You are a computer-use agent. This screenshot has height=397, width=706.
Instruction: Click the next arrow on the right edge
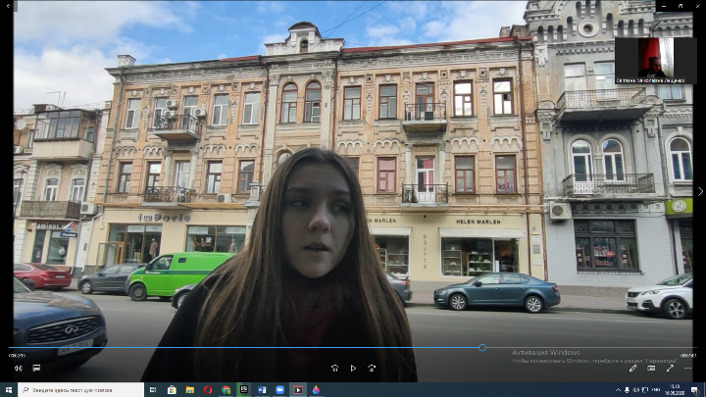point(699,191)
